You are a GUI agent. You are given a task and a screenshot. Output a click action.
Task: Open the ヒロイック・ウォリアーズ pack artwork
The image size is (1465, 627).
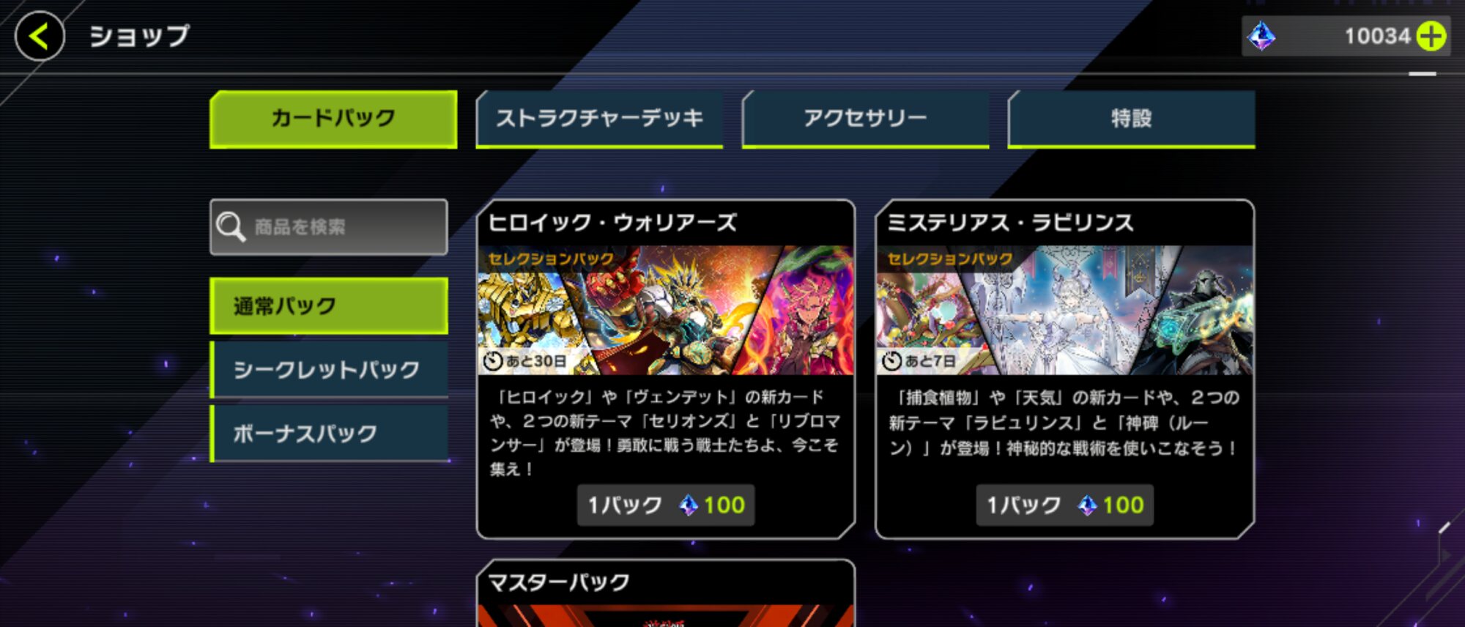pos(666,310)
